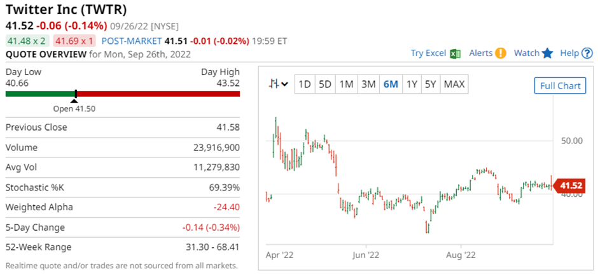
Task: Show the 1Y chart range
Action: (412, 84)
